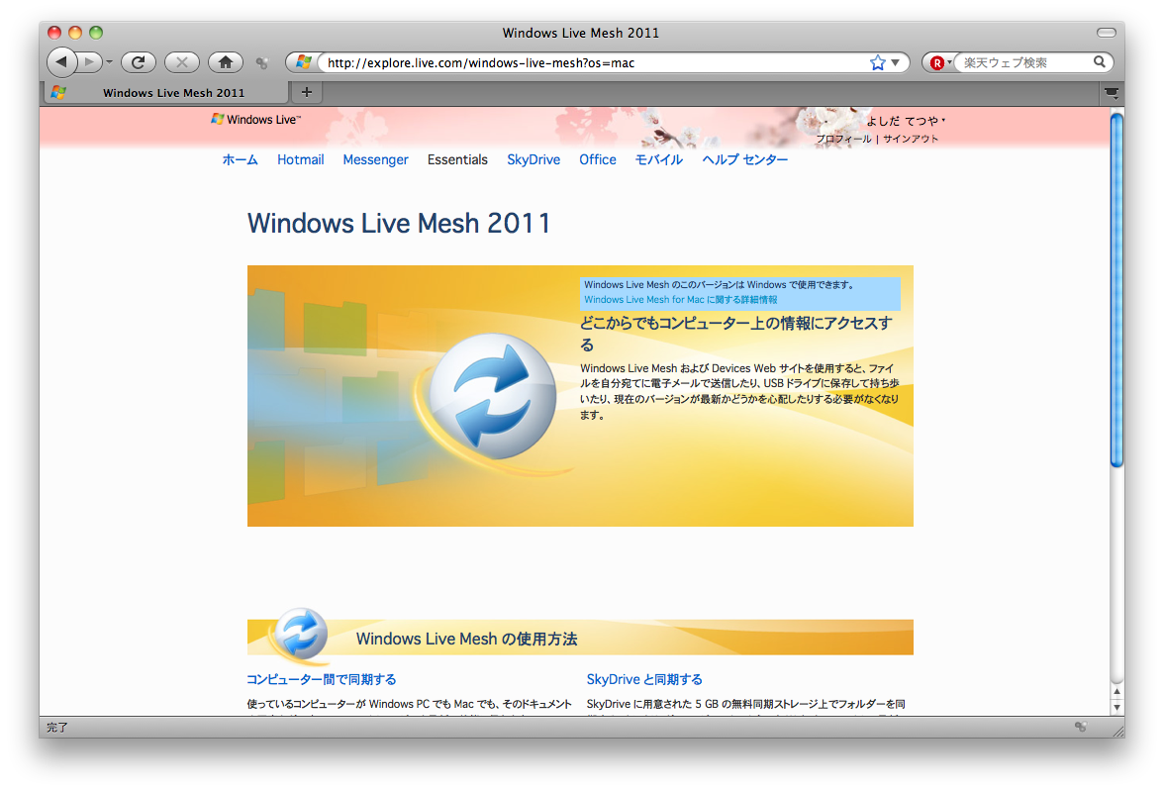
Task: Click the small Mesh icon beside 使用方法 heading
Action: click(x=301, y=634)
